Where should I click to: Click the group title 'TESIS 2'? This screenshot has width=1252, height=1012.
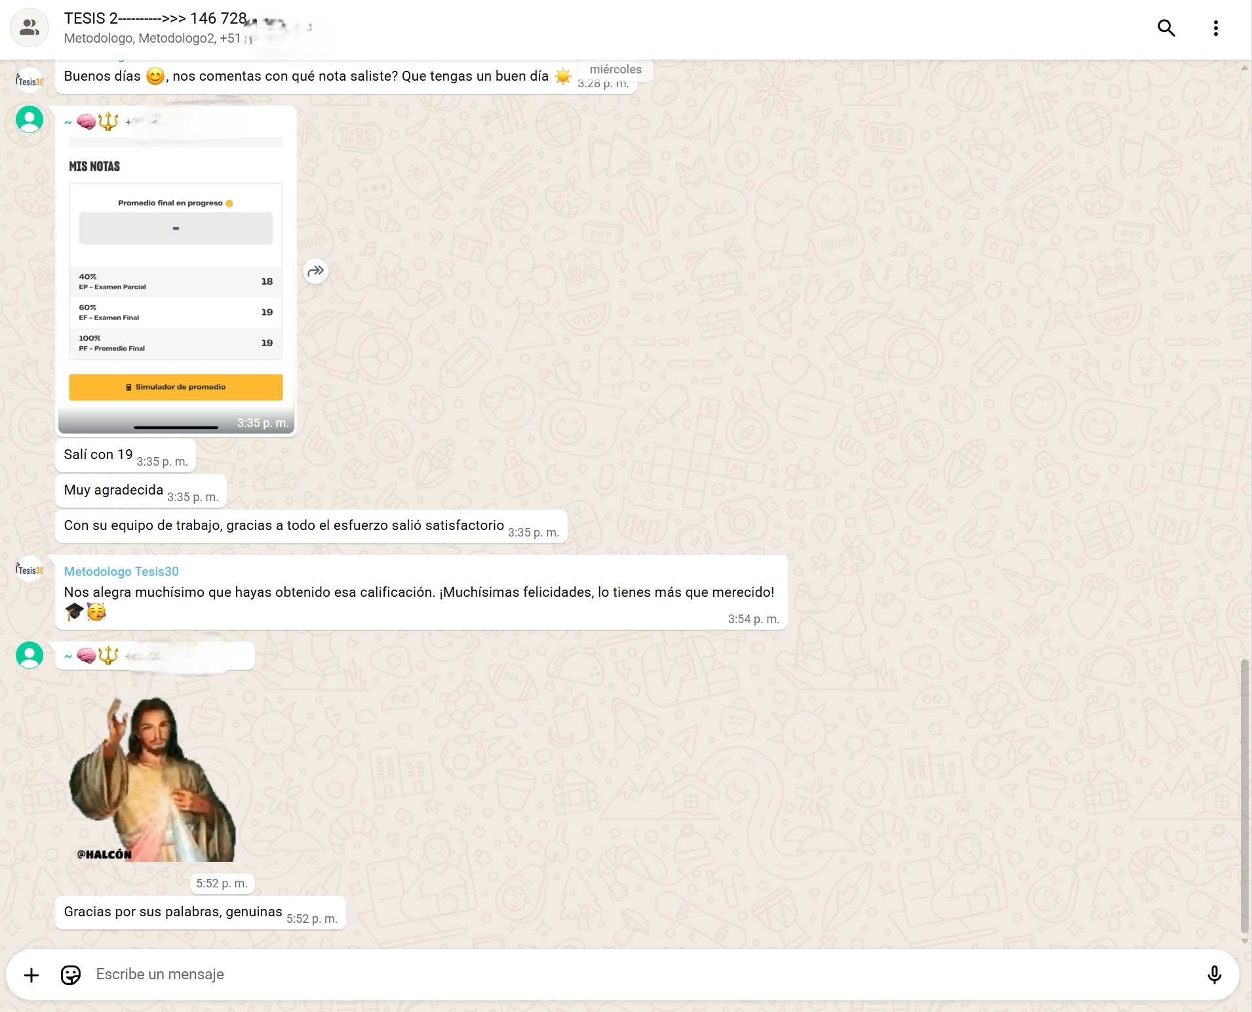pos(155,18)
